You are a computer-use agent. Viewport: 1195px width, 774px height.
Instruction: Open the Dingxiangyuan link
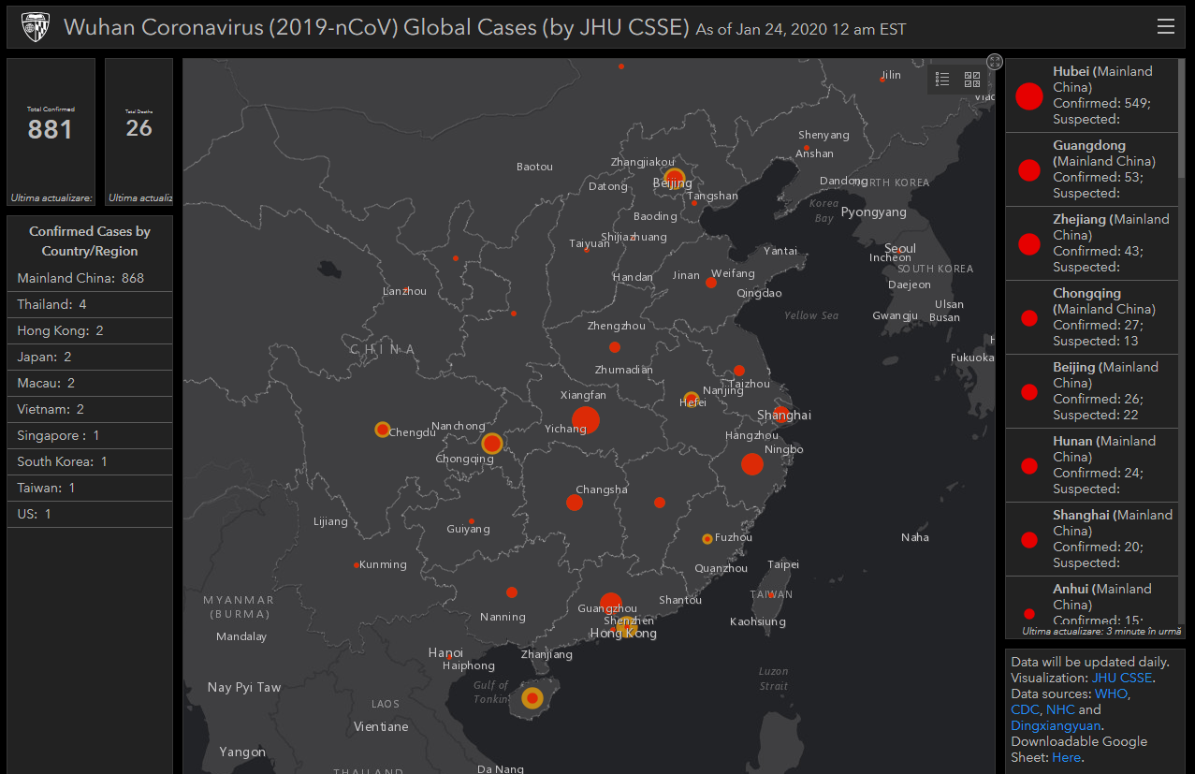(x=1056, y=725)
